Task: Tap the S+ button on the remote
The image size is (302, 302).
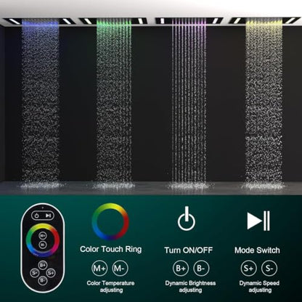Action: point(51,273)
